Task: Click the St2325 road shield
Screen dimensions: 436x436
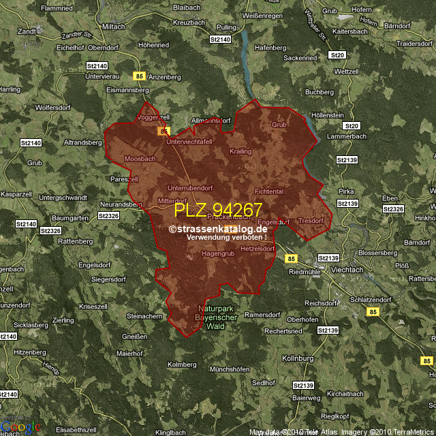Action: (x=50, y=231)
